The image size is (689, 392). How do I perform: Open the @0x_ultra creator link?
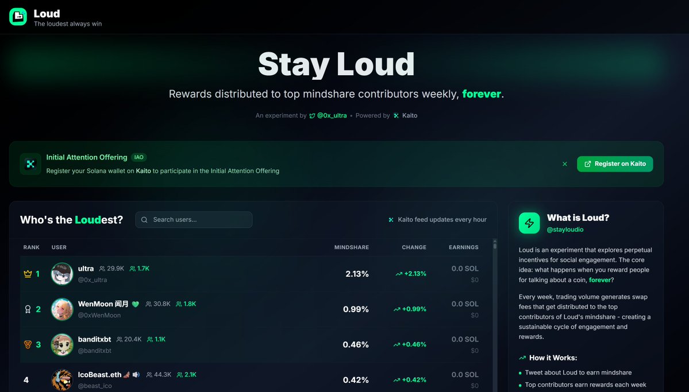click(332, 115)
